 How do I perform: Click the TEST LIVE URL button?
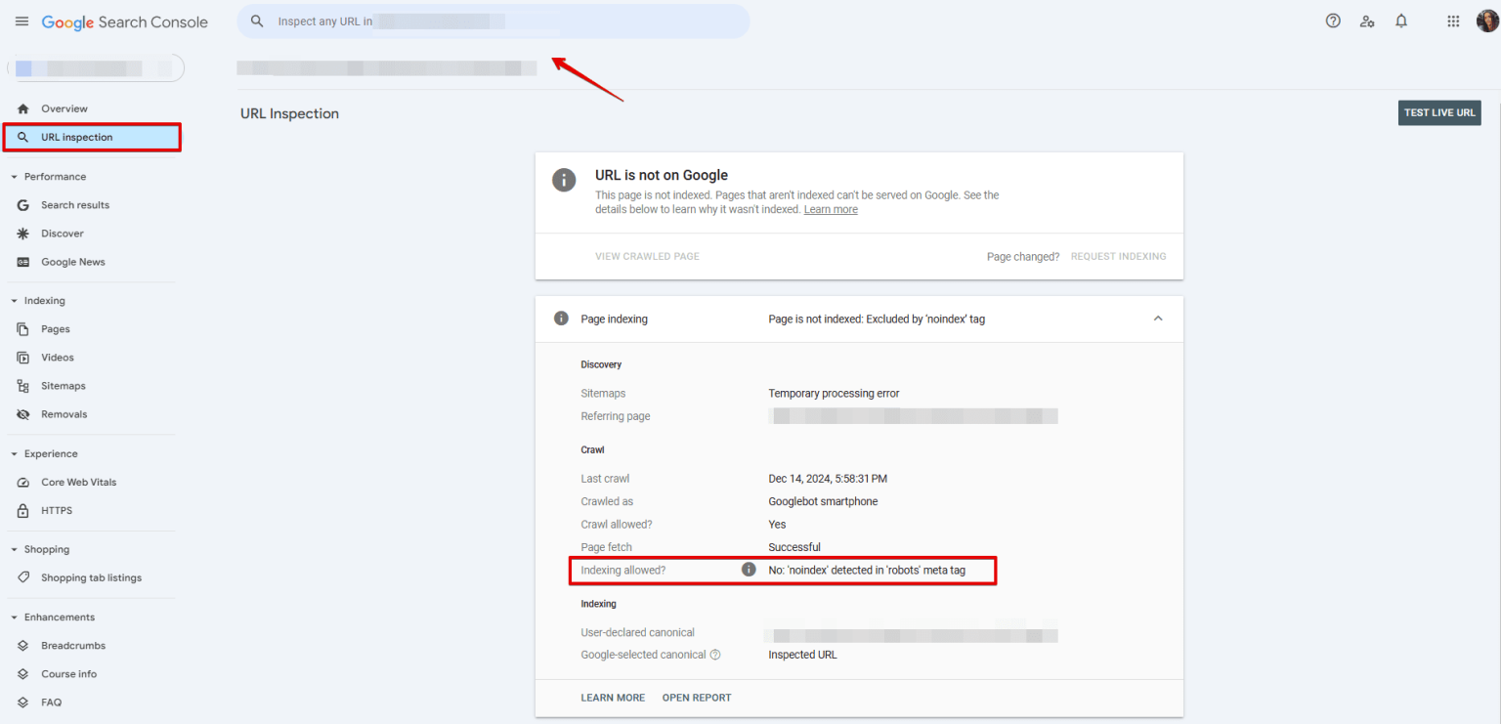point(1438,112)
